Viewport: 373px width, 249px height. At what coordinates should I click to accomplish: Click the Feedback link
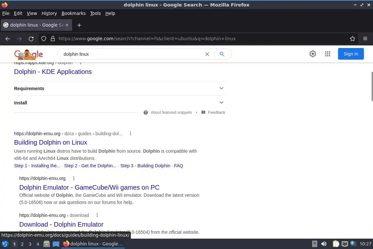click(x=217, y=113)
